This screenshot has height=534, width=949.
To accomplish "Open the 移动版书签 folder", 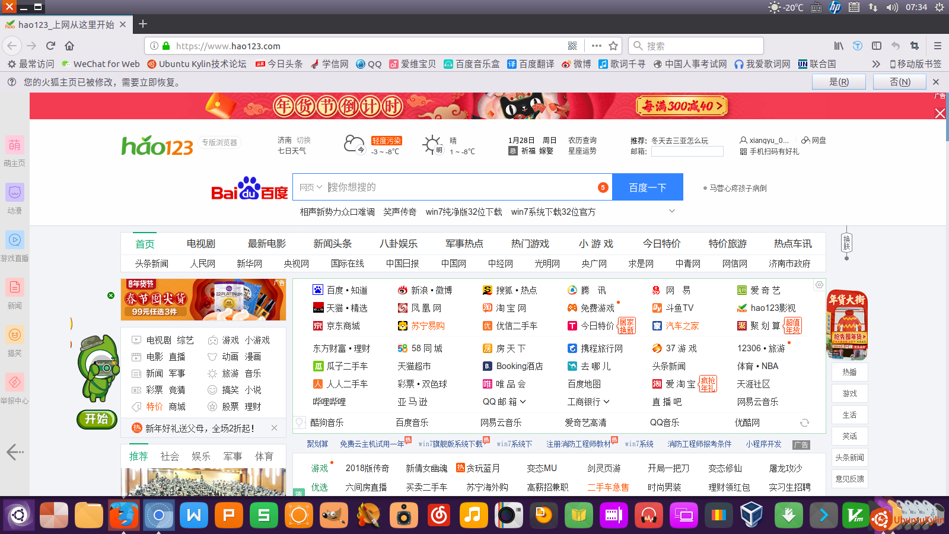I will point(915,64).
